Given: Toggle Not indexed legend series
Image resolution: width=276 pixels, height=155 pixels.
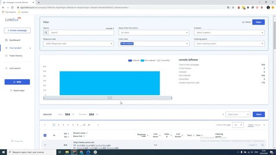Looking at the screenshot, I should [x=148, y=60].
